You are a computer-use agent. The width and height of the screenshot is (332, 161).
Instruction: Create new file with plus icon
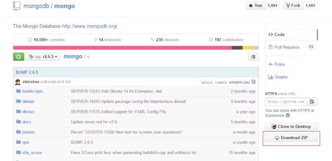[89, 57]
